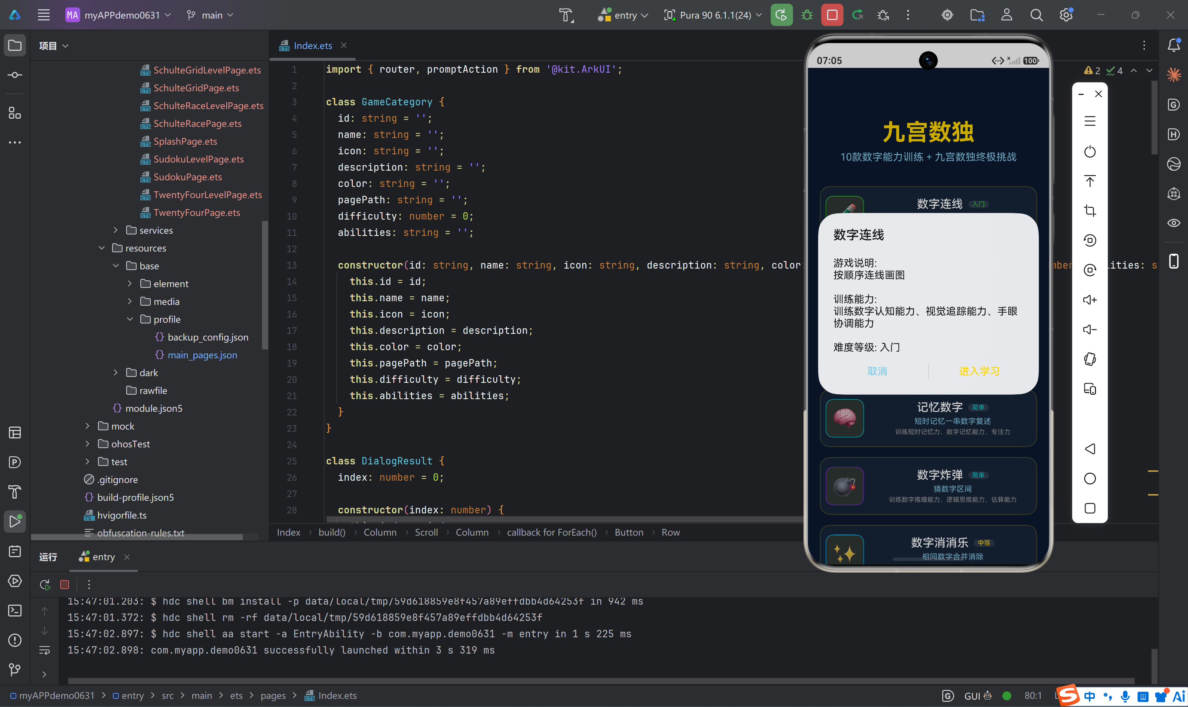Toggle the Run tool window icon

[x=15, y=521]
